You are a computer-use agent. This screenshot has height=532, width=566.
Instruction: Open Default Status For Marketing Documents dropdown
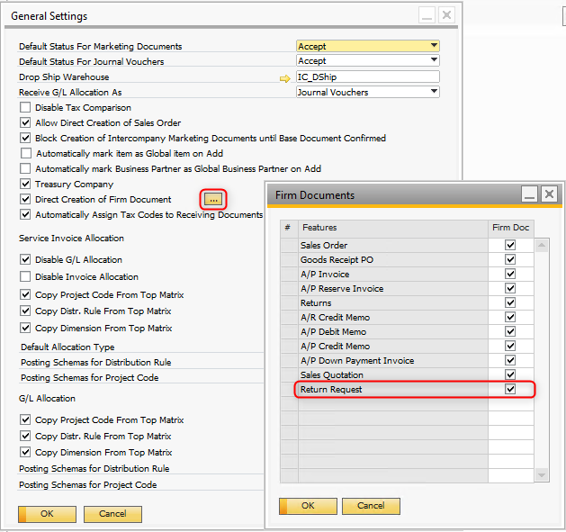click(434, 46)
